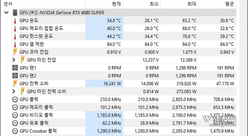Click the thermometer icon for GPU 열 제한
248x136 pixels.
coord(15,44)
